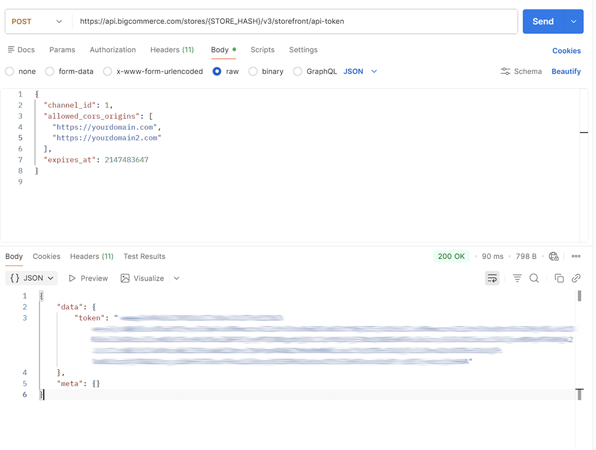Select the request Body tab
Viewport: 596px width, 450px height.
pos(223,50)
